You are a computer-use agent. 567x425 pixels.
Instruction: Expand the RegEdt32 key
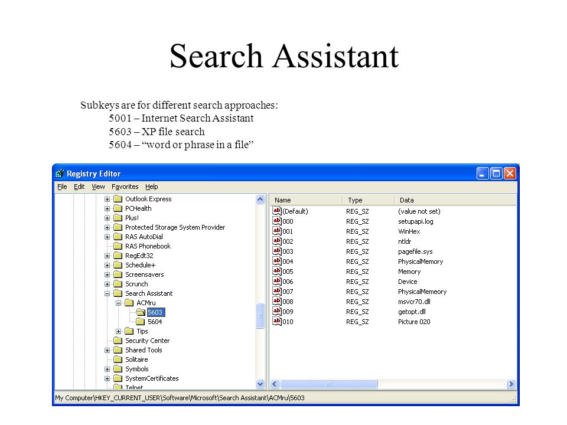coord(107,256)
